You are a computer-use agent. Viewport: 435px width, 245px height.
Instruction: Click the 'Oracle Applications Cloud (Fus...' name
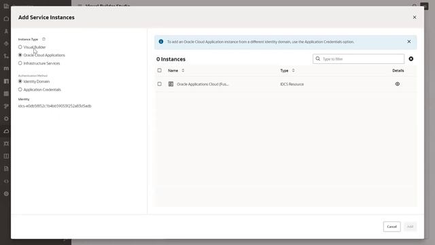point(203,84)
